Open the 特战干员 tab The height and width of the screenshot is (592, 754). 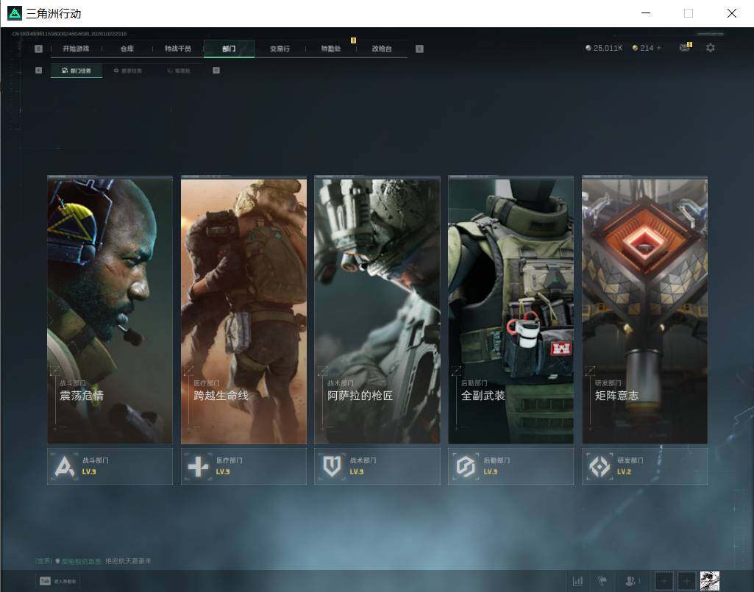(178, 49)
